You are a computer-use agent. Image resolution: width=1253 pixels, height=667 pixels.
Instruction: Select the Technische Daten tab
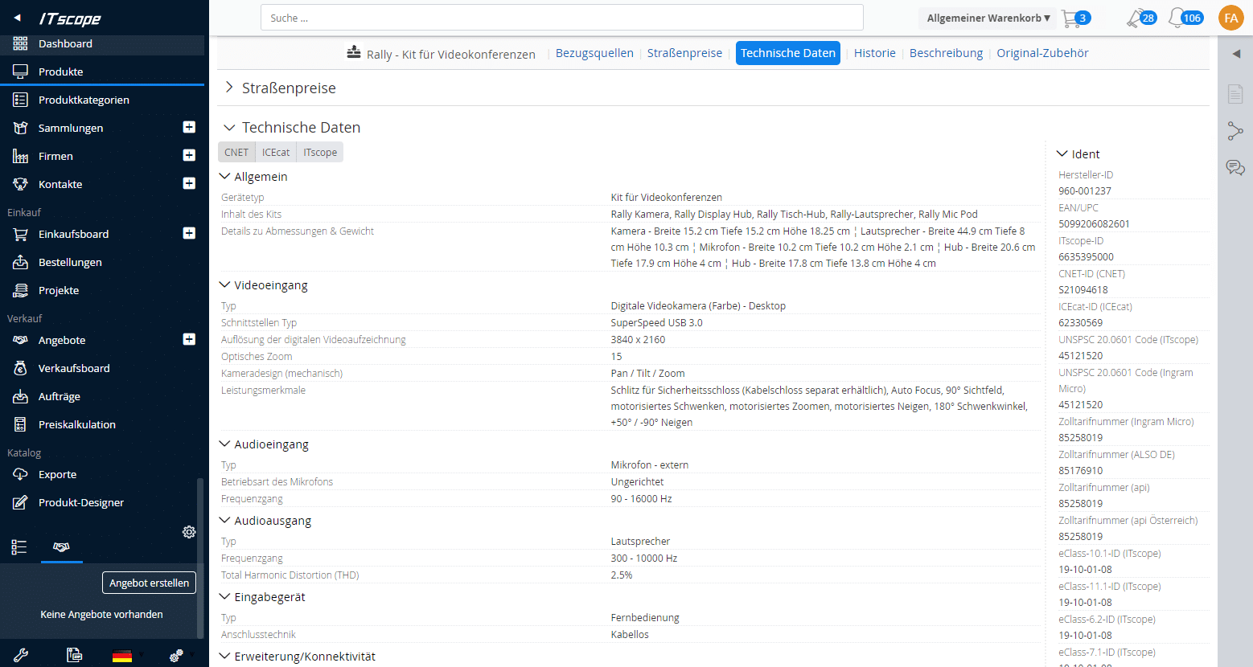(788, 53)
